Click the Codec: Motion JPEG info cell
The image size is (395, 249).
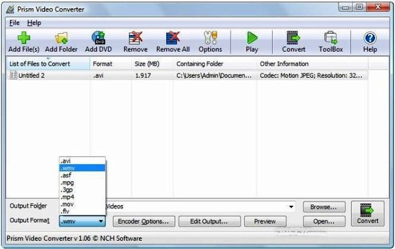[x=311, y=75]
